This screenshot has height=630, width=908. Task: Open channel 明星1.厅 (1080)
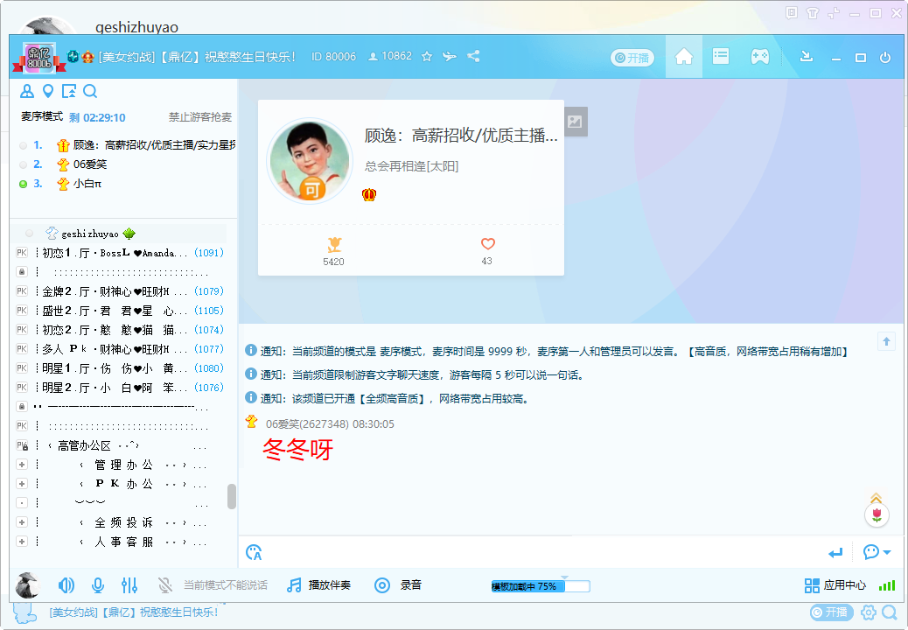[121, 368]
